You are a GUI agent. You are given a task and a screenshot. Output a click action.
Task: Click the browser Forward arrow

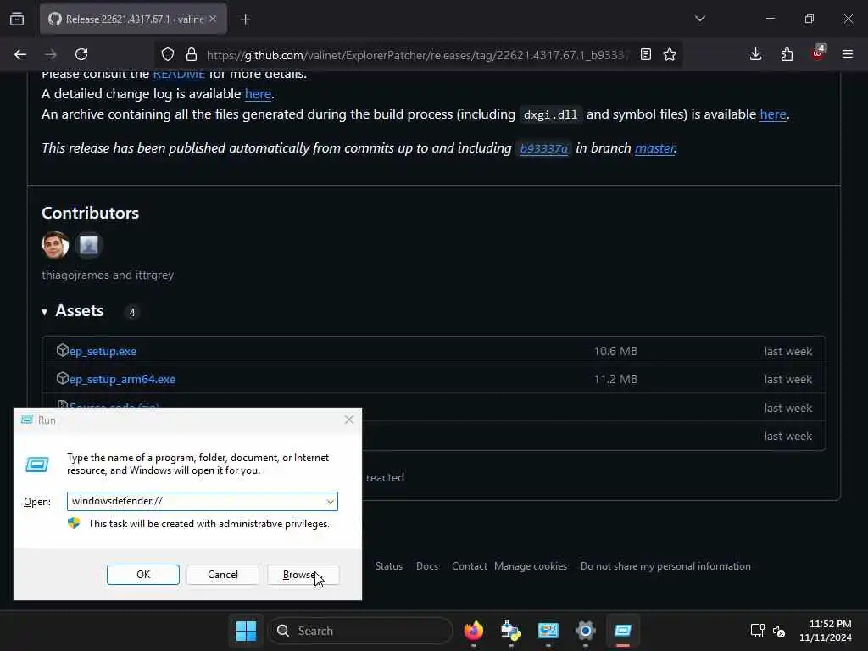[50, 54]
